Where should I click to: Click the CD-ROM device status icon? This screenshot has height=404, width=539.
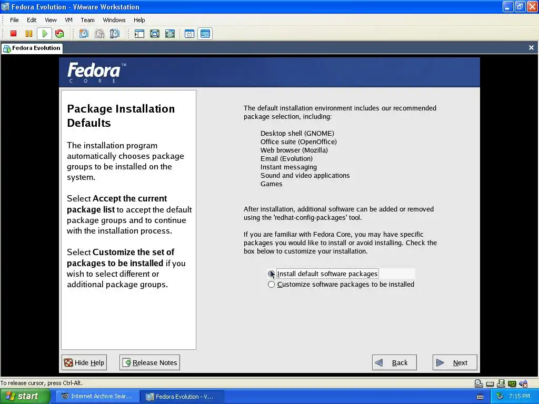[x=478, y=383]
